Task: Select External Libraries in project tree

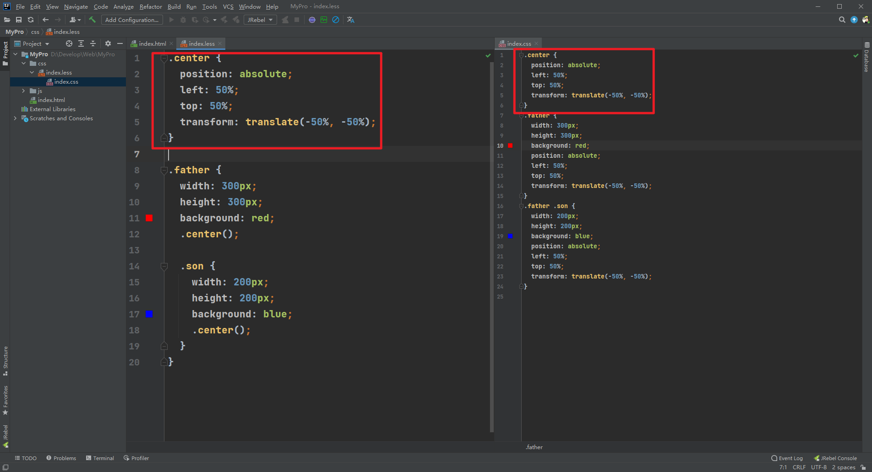Action: pyautogui.click(x=52, y=109)
